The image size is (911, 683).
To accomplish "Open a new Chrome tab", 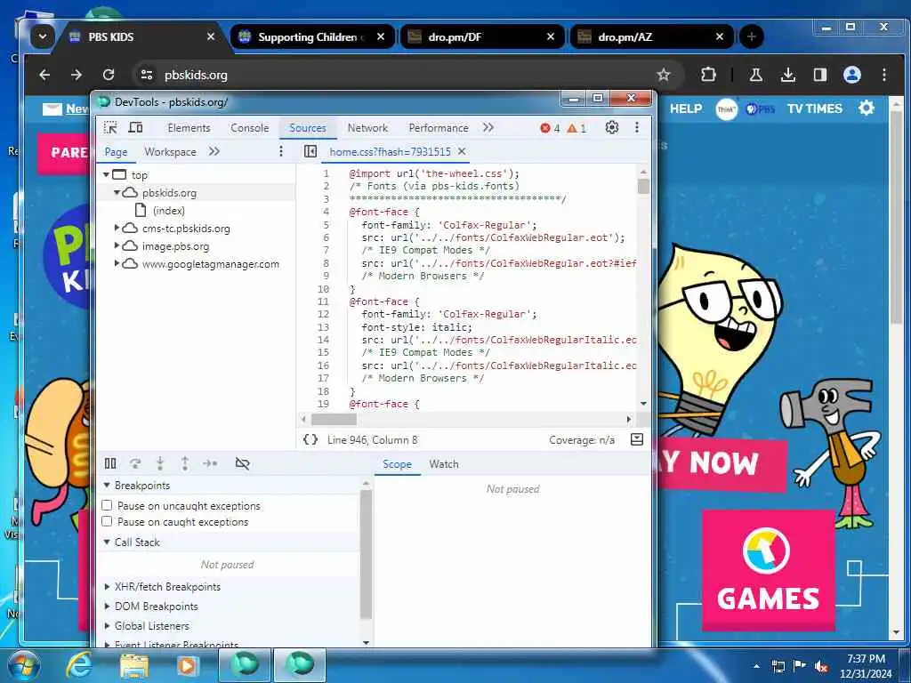I will pyautogui.click(x=751, y=36).
